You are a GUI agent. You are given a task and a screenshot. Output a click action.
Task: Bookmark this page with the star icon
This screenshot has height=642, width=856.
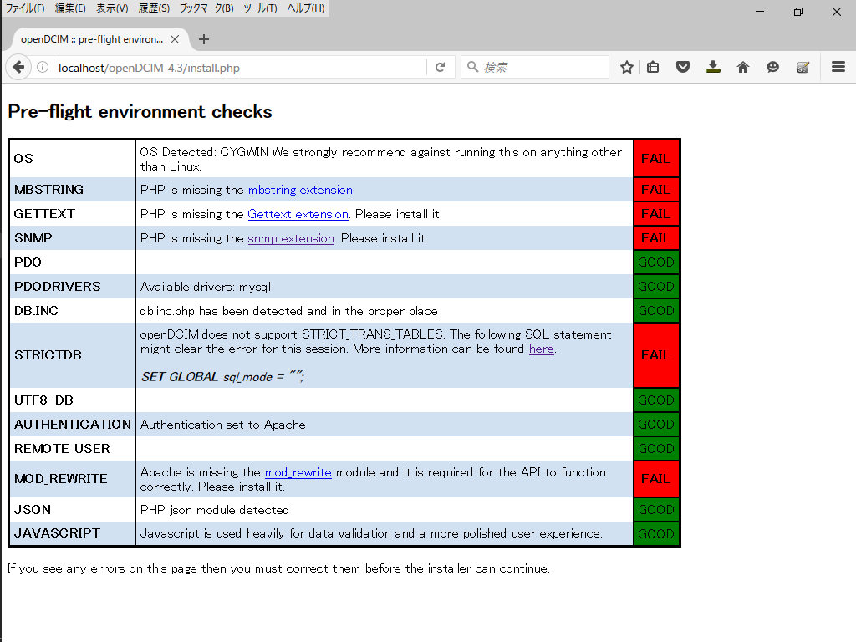click(626, 67)
